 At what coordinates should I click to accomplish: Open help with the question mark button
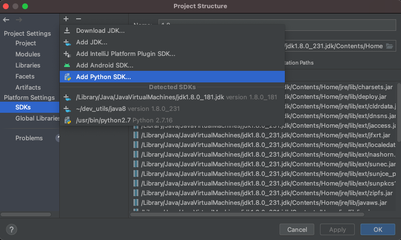(x=12, y=229)
